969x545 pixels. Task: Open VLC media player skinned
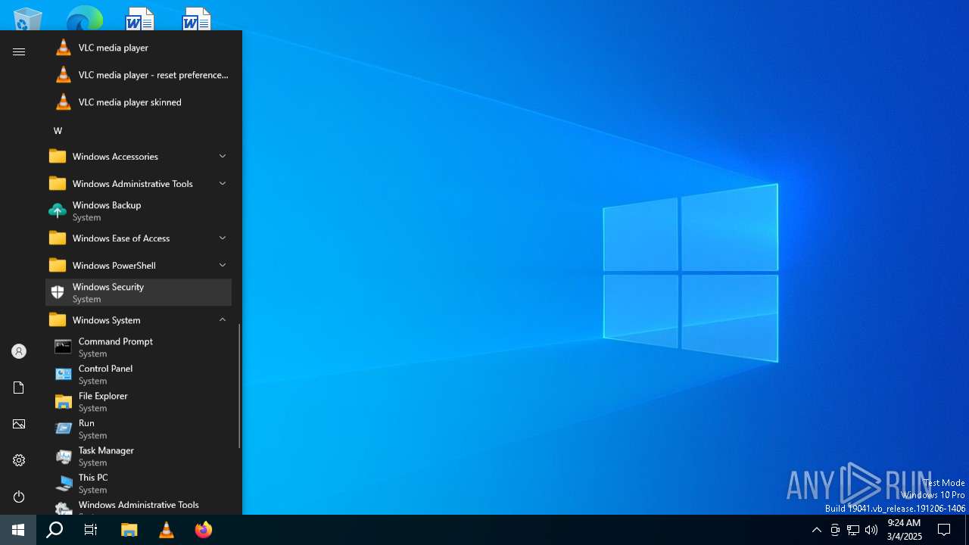[x=139, y=102]
